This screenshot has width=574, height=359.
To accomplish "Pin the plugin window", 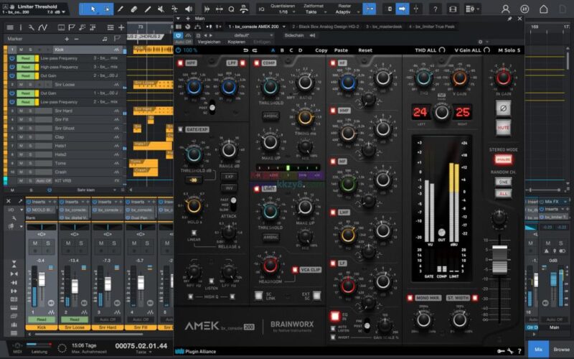I will (509, 19).
